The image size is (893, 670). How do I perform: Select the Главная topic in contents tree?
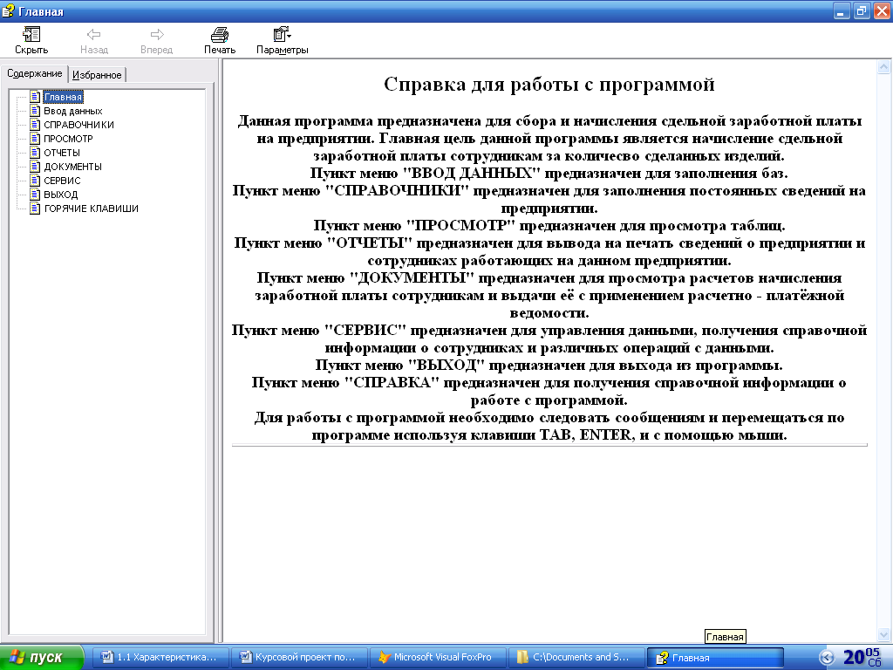click(x=63, y=97)
